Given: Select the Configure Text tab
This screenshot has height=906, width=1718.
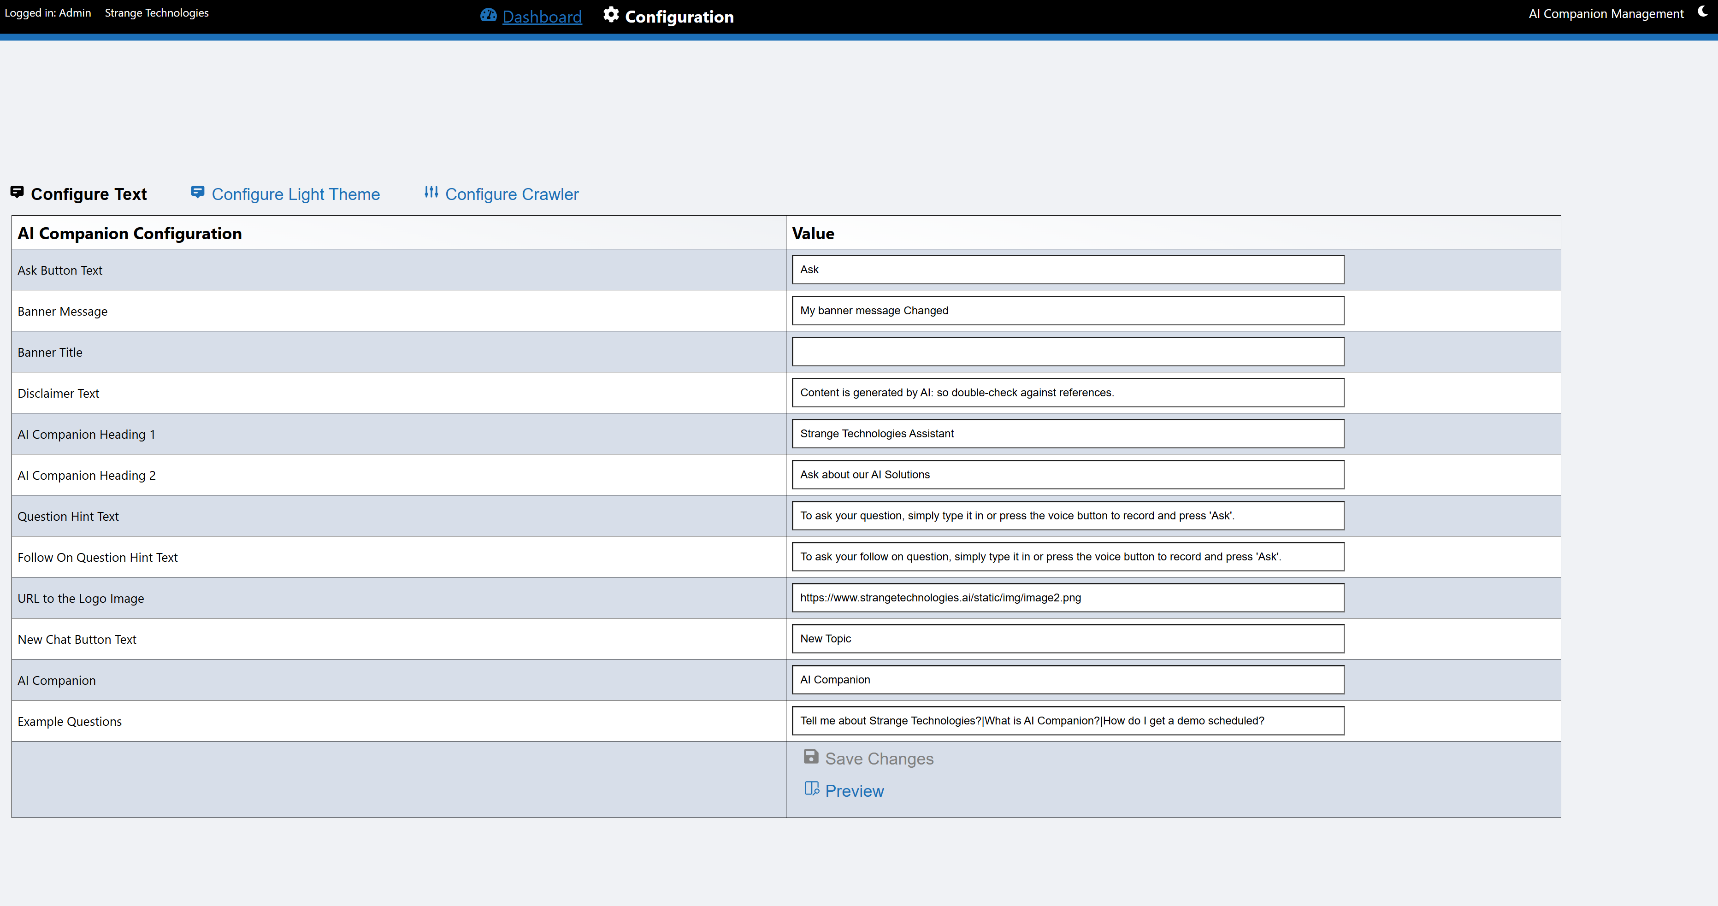Looking at the screenshot, I should coord(89,194).
